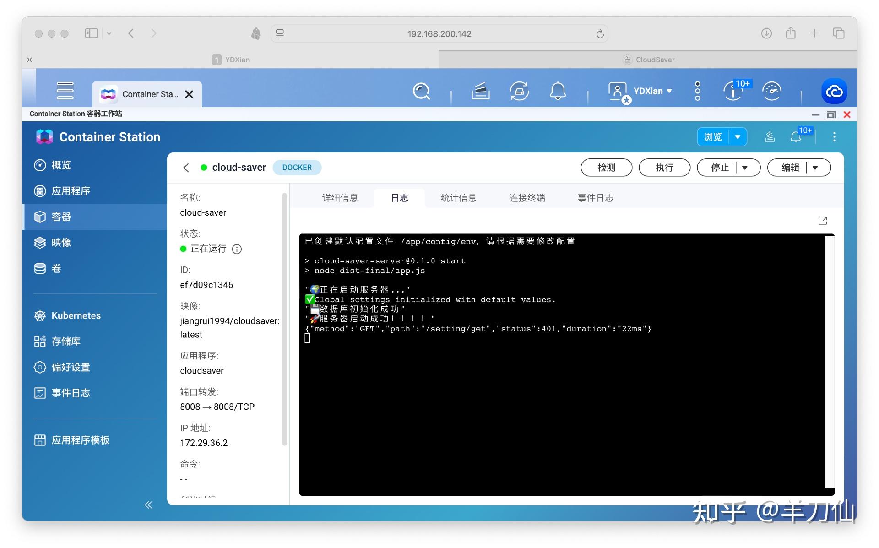
Task: Collapse the sidebar with double chevron
Action: 148,504
